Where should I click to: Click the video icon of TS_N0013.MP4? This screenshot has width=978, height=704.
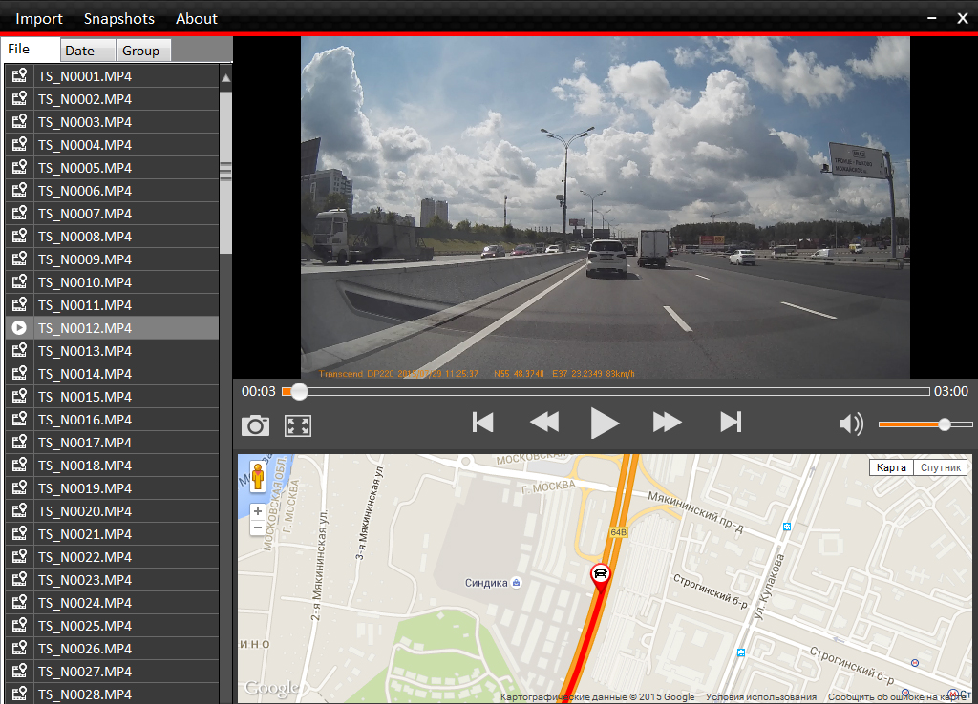pos(19,350)
